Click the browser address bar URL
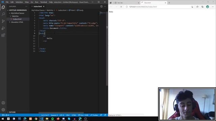Screen dimensions: 216x121 coord(143,7)
